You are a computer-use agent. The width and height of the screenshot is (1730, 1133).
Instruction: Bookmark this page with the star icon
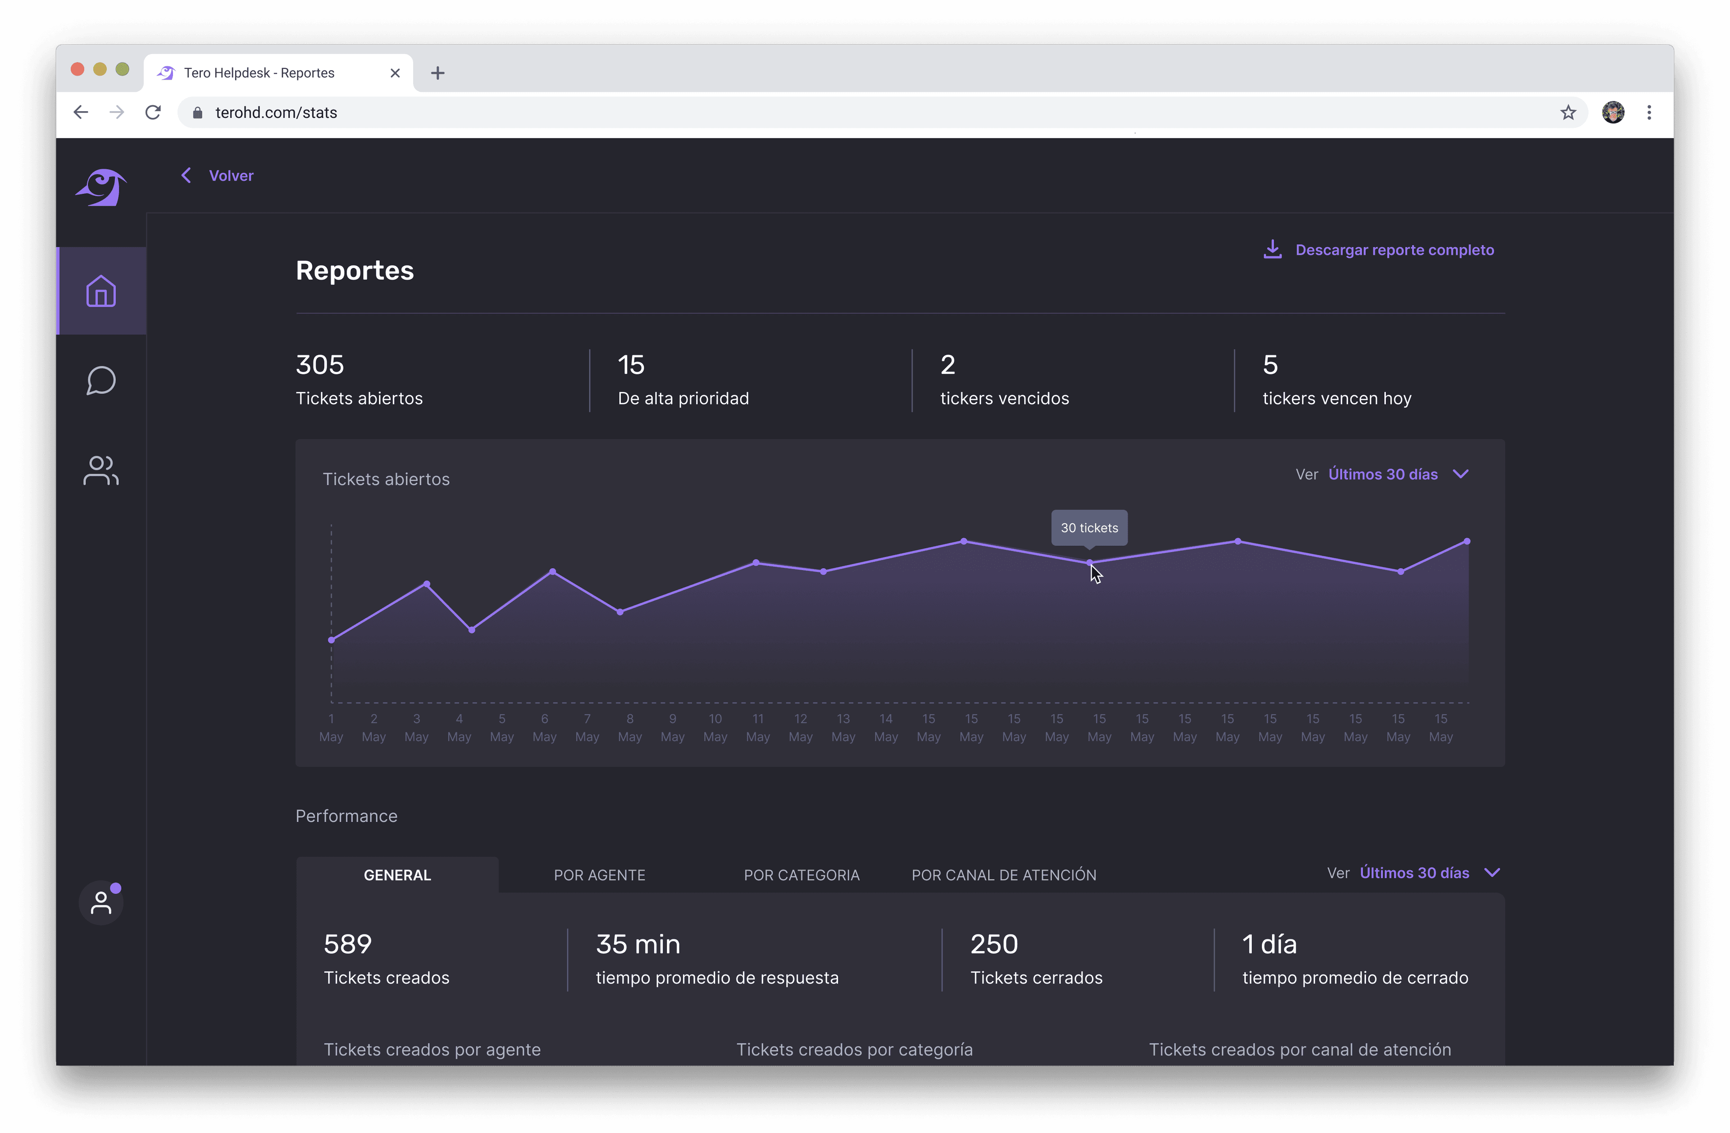(1568, 113)
